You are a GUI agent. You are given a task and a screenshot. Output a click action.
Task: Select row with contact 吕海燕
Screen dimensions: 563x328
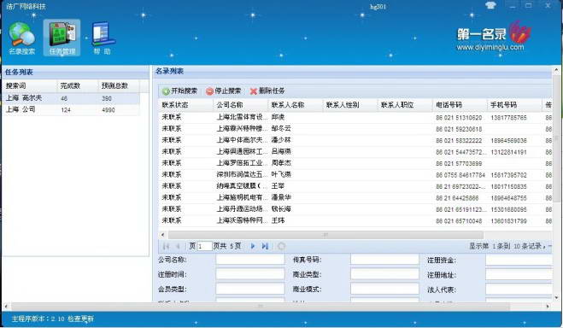(x=355, y=151)
